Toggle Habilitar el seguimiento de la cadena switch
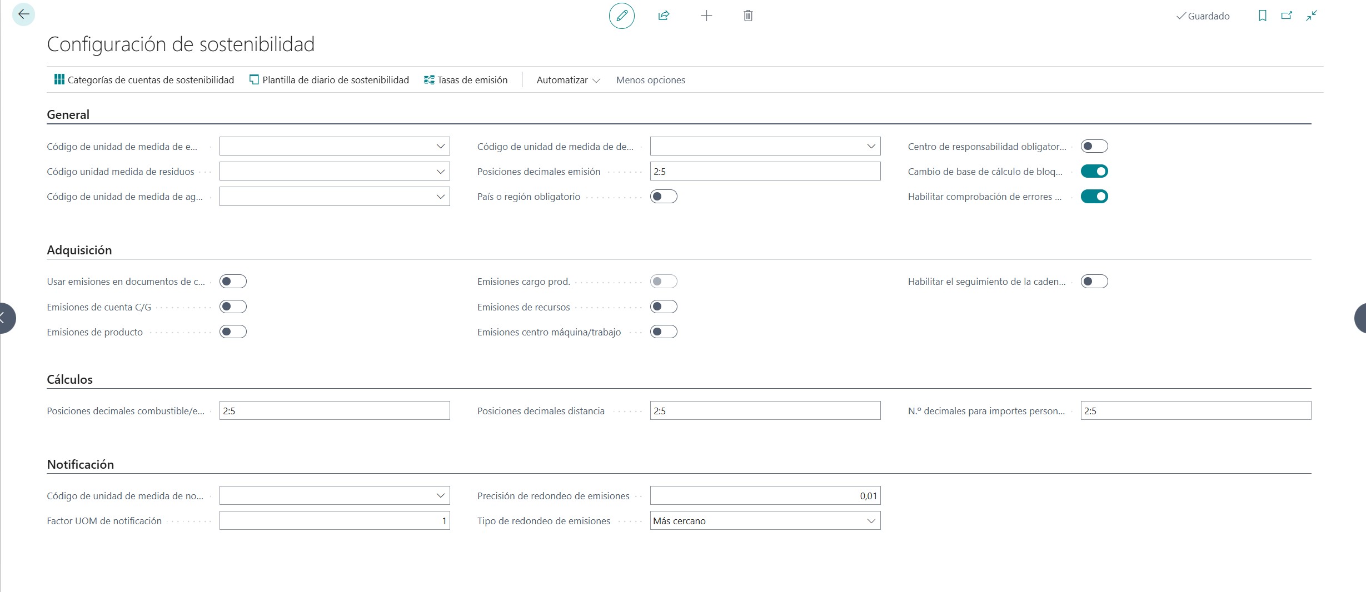The height and width of the screenshot is (592, 1366). [x=1094, y=281]
